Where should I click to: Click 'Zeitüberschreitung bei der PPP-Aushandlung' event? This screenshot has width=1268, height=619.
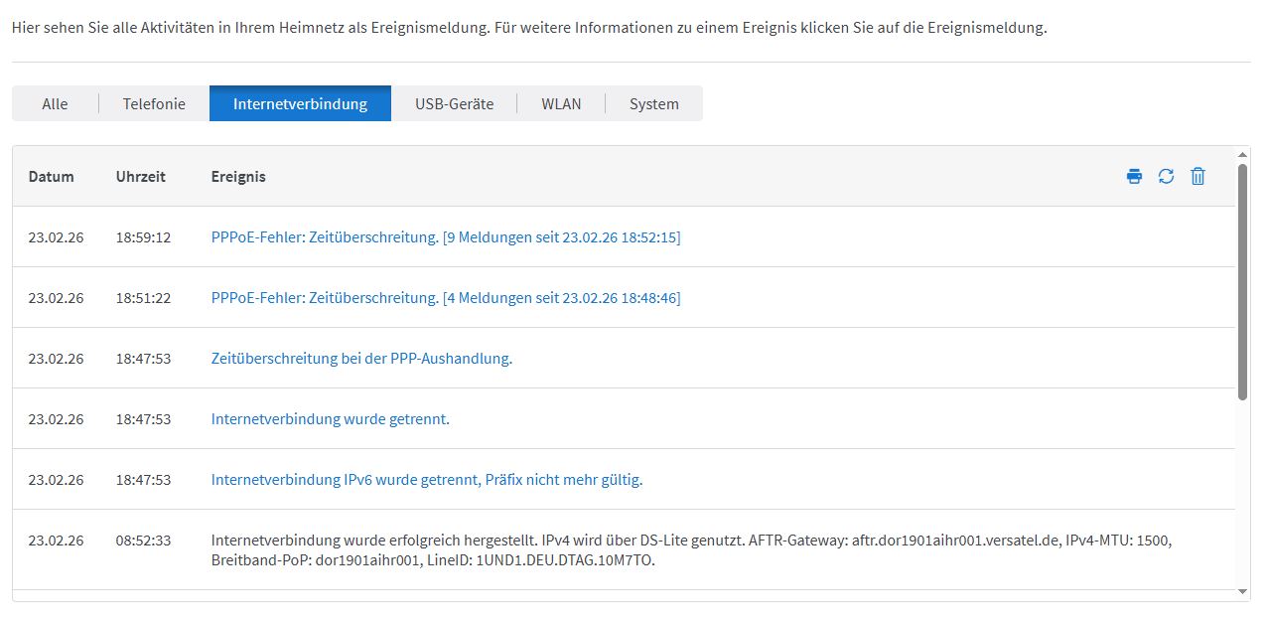click(361, 359)
